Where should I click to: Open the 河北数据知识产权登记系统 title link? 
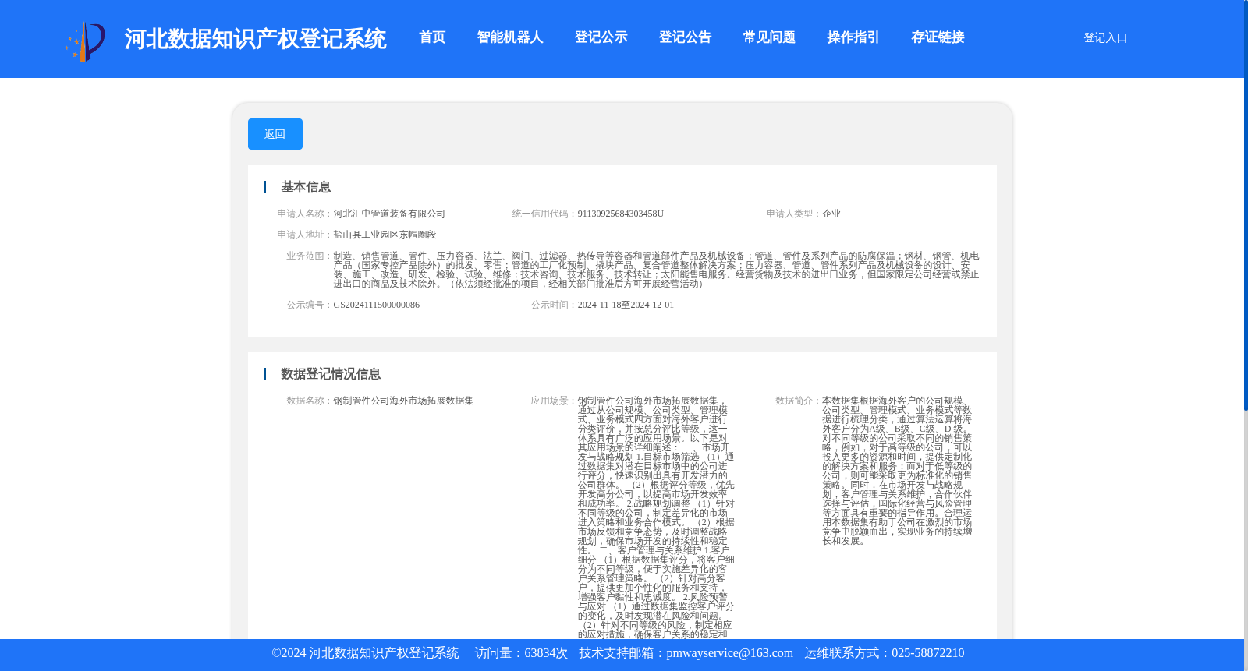click(x=255, y=39)
